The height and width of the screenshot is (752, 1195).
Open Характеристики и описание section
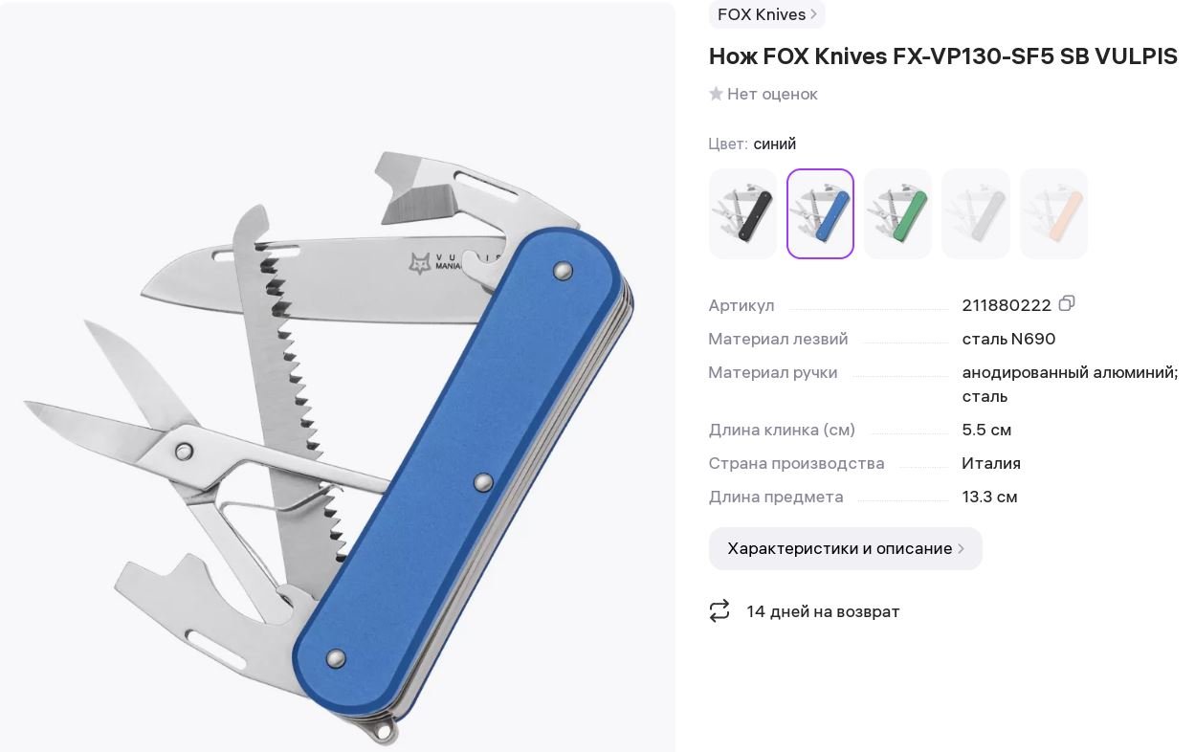click(x=845, y=548)
